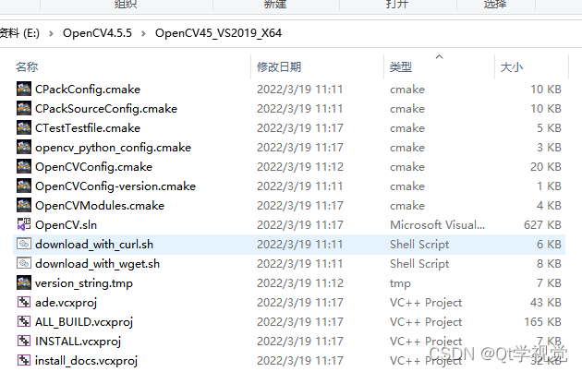Click OpenCV45_VS2019_X64 breadcrumb in the address bar

218,33
